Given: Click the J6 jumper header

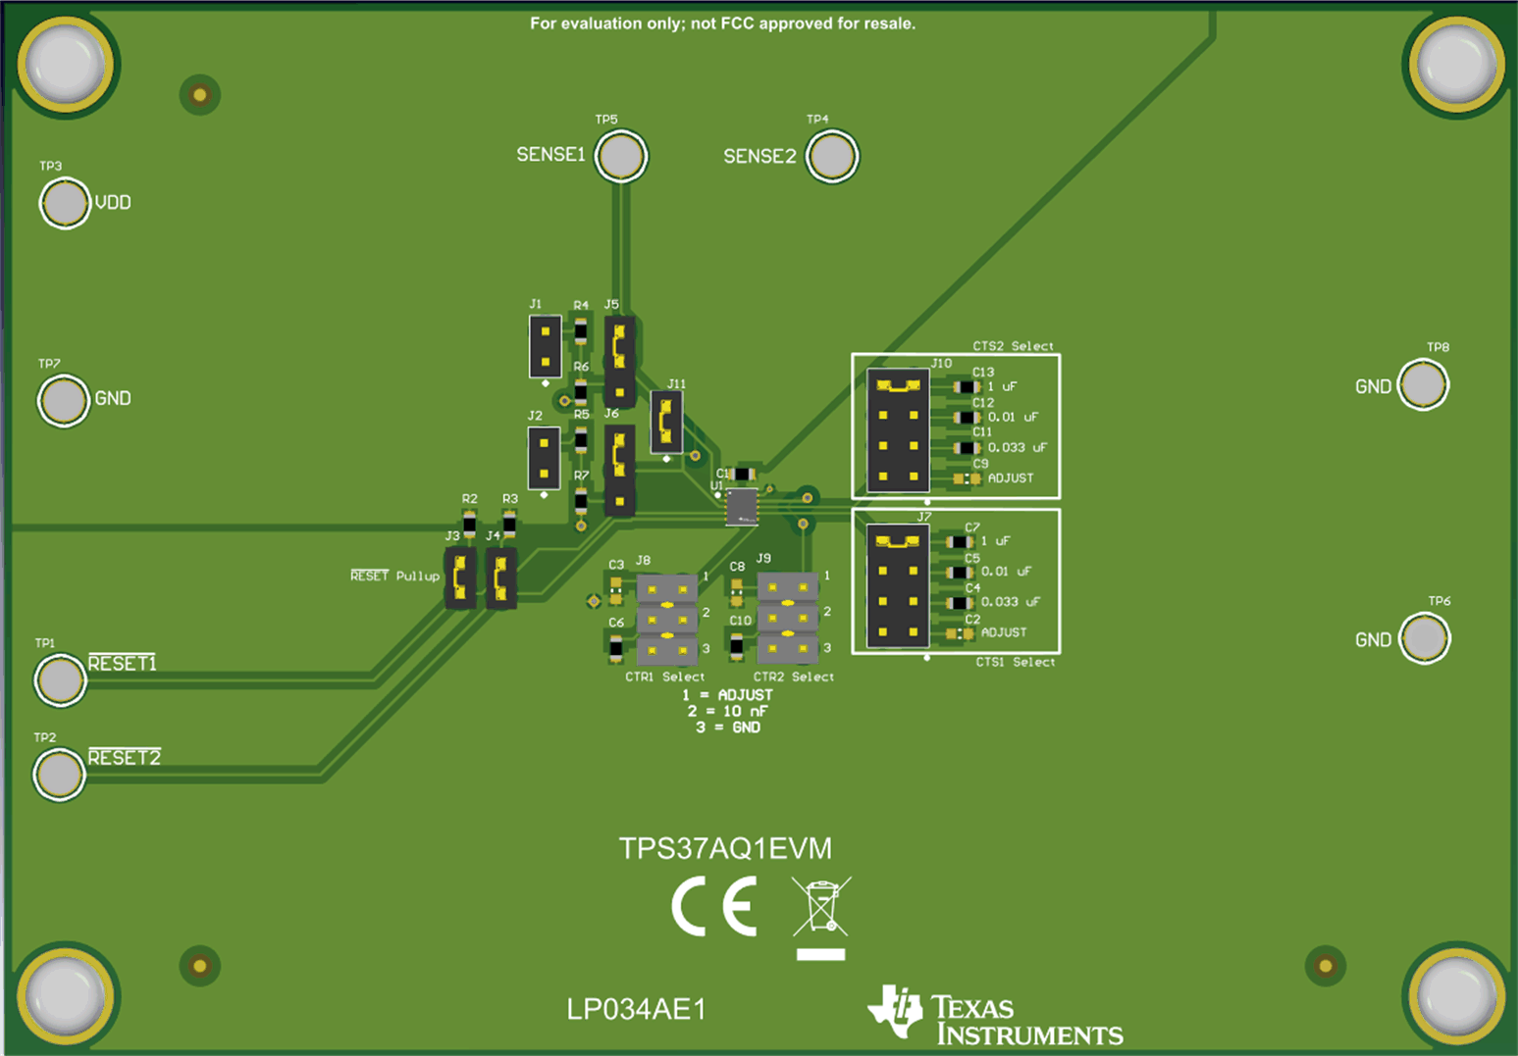Looking at the screenshot, I should pyautogui.click(x=619, y=470).
